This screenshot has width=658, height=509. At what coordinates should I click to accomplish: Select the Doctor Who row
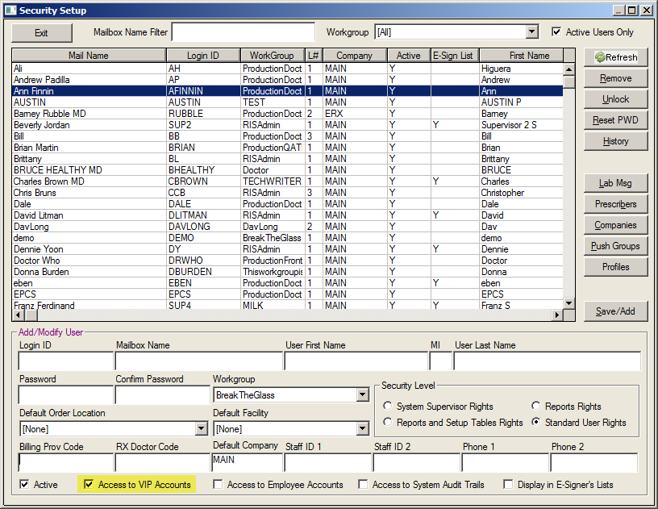coord(287,261)
